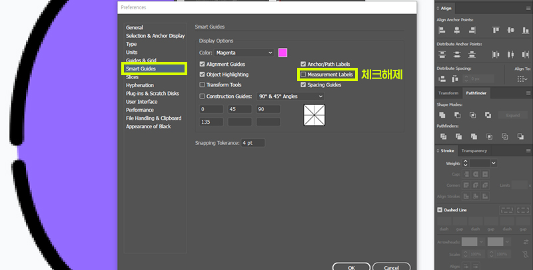Click Horizontal Align Right icon in Align panel
Image resolution: width=533 pixels, height=270 pixels.
pos(472,30)
